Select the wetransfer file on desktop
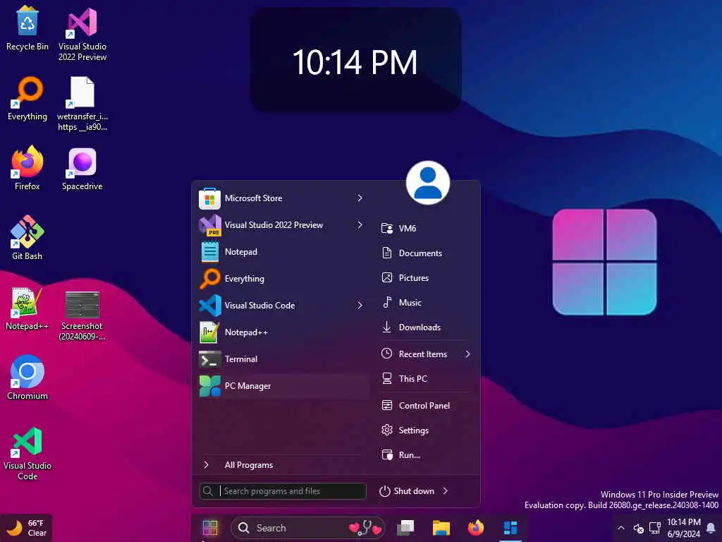The width and height of the screenshot is (722, 542). (82, 104)
